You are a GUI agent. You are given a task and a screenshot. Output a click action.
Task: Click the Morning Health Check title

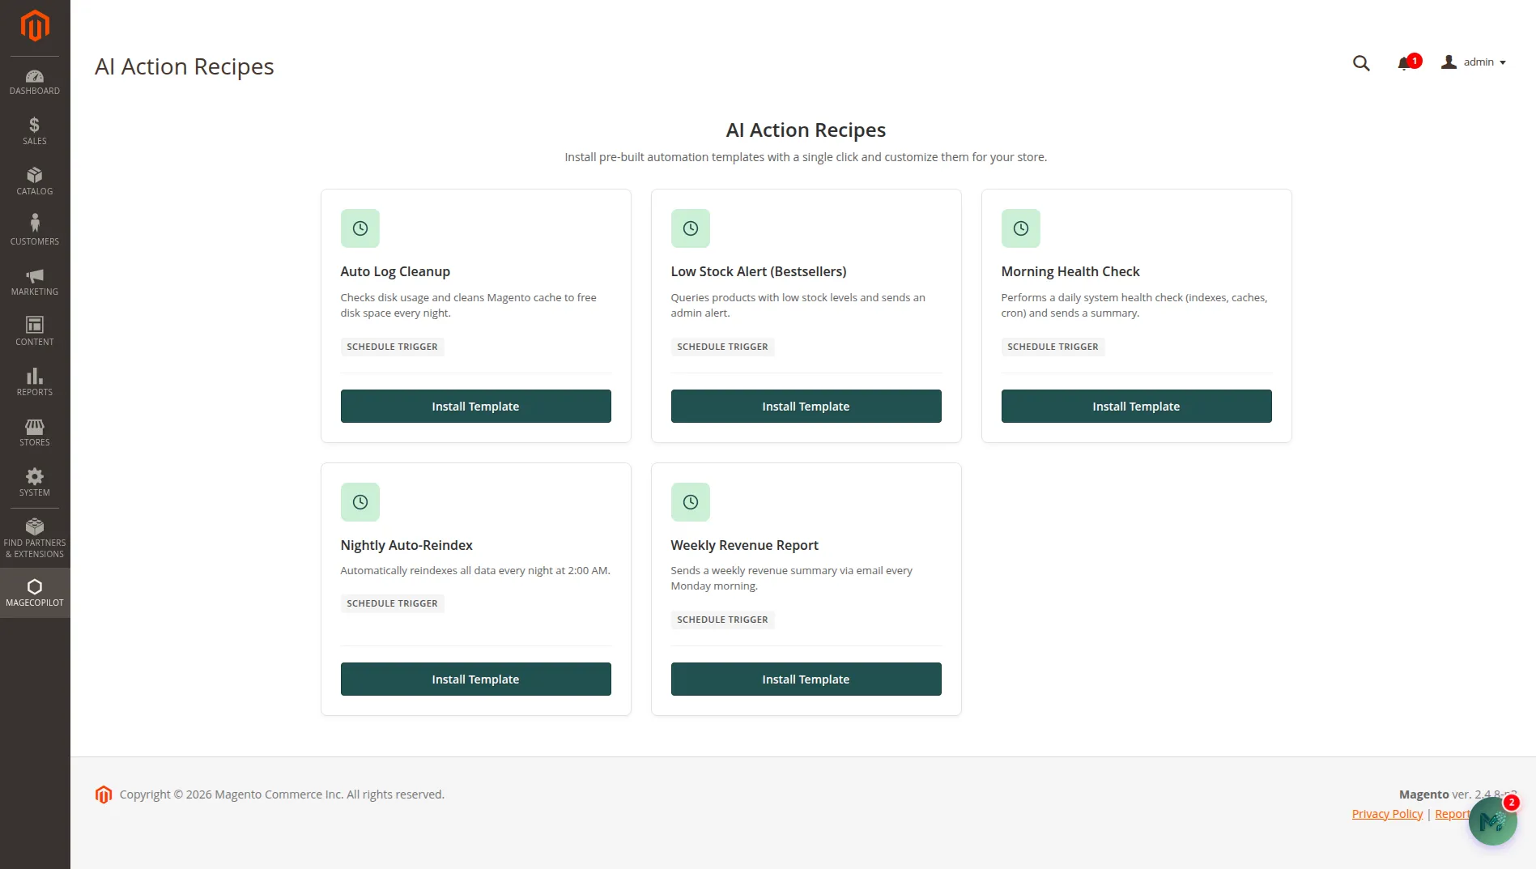click(x=1070, y=272)
